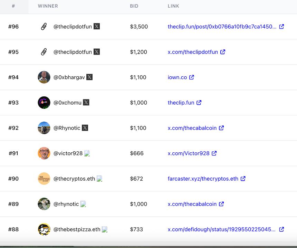
Task: Click the external-link icon in row #88
Action: [x=281, y=229]
